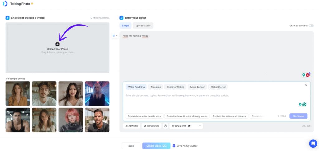Screen dimensions: 319x151
Task: Click the app logo beside Talking Photo
Action: coord(5,4)
